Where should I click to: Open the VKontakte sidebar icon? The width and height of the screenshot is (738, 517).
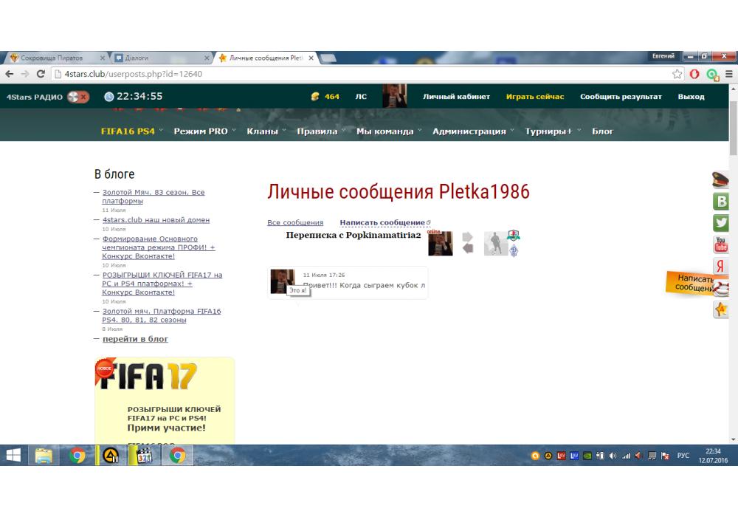coord(720,202)
